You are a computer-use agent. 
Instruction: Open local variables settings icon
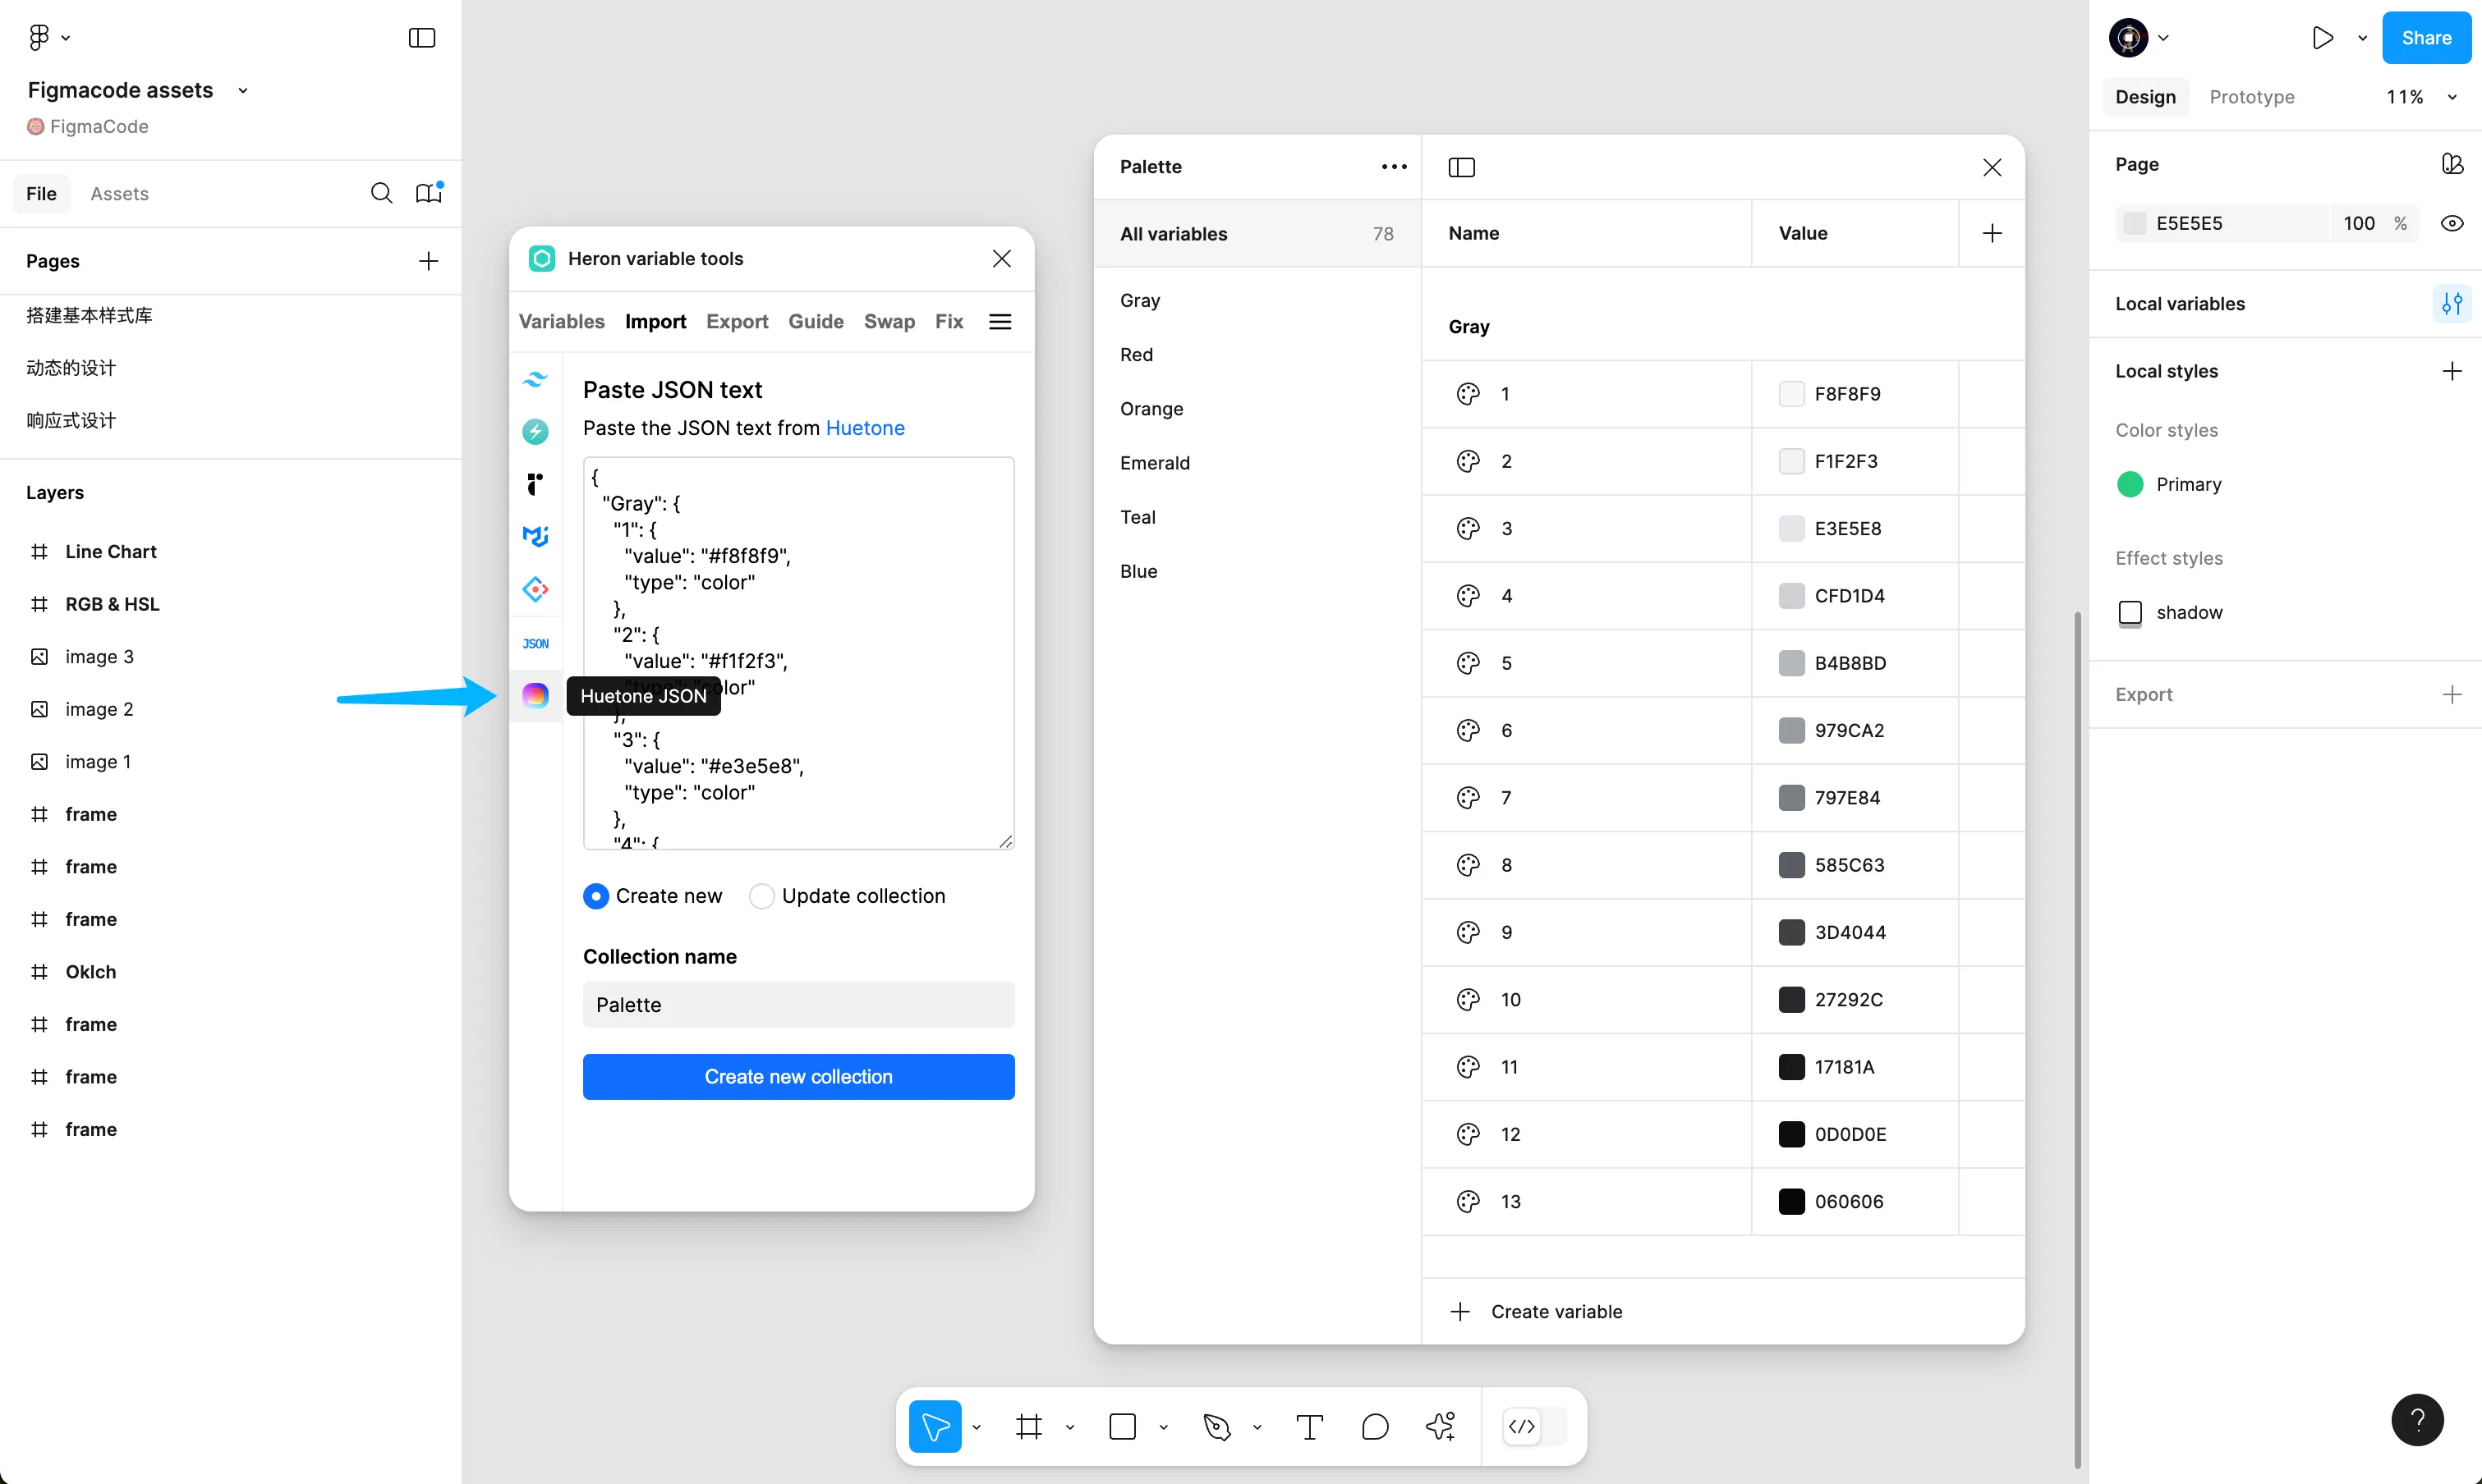2451,303
